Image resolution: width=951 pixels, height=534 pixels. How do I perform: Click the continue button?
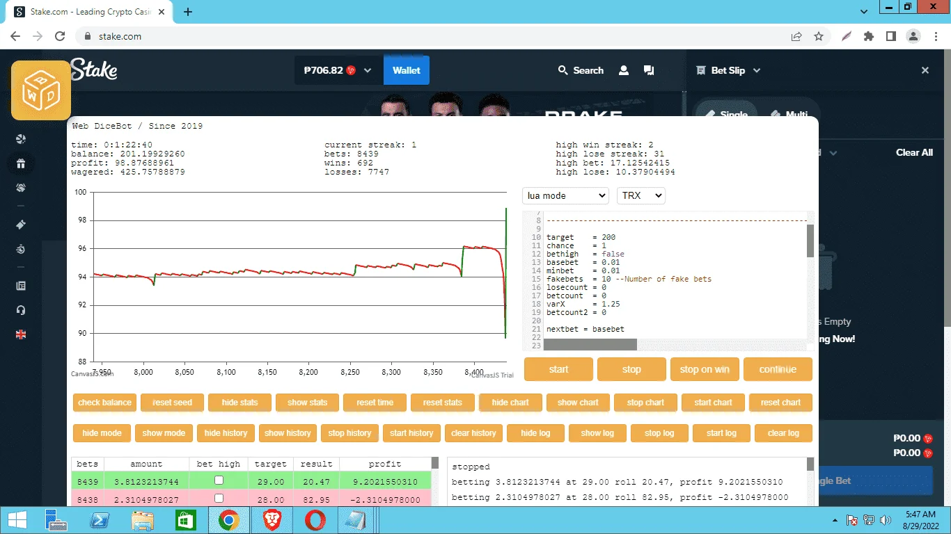[x=778, y=369]
